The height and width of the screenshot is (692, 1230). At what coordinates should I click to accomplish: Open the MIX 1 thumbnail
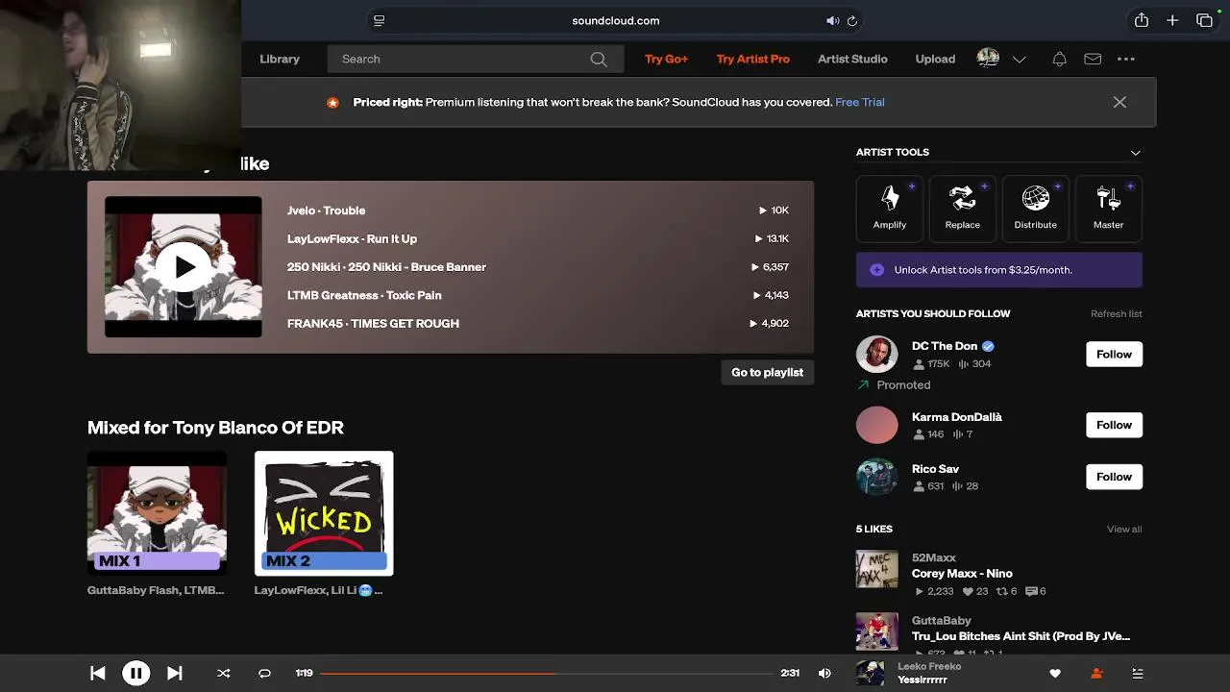[157, 513]
